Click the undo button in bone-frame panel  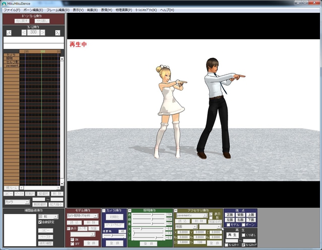[22, 21]
